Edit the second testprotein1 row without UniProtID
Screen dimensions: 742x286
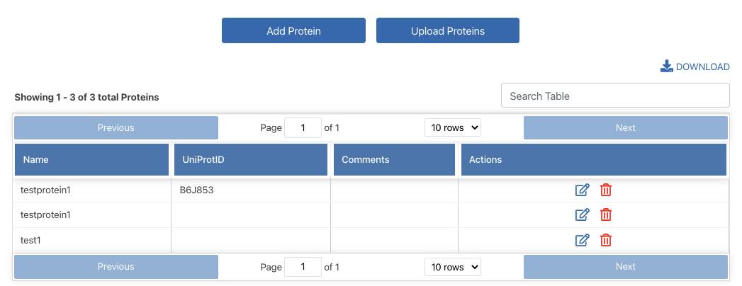pos(582,214)
